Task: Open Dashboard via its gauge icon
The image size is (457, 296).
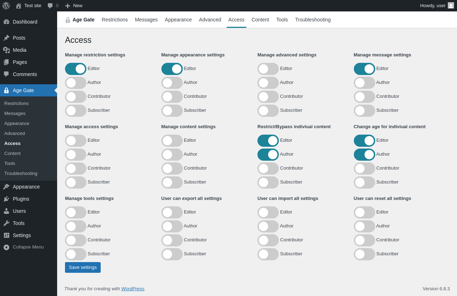Action: (6, 22)
